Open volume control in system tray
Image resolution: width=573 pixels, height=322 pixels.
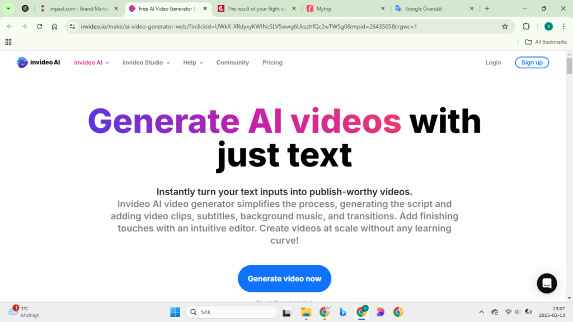[518, 312]
